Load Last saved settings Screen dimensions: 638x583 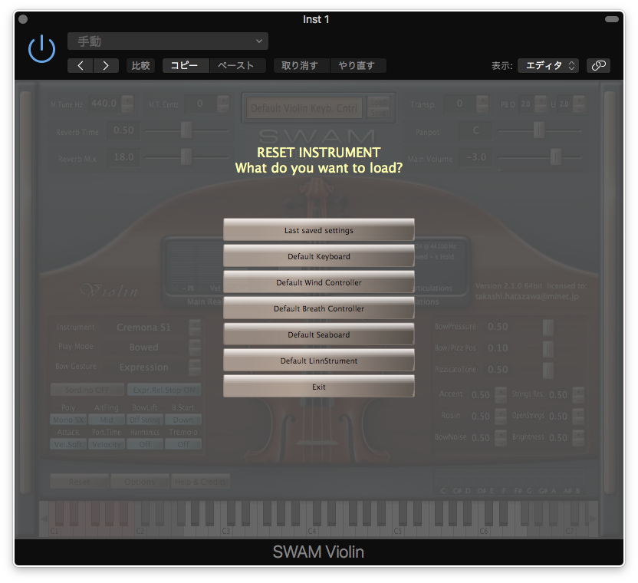click(x=319, y=230)
